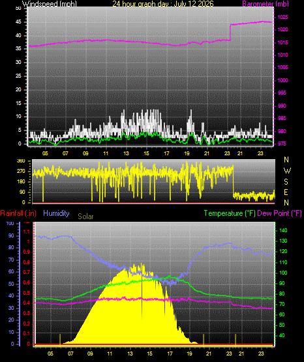Click the 09 hour label under wind chart
This screenshot has width=304, height=362.
click(85, 153)
